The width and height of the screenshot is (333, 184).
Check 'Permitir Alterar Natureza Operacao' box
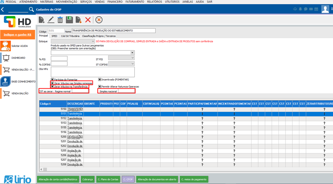(x=100, y=87)
